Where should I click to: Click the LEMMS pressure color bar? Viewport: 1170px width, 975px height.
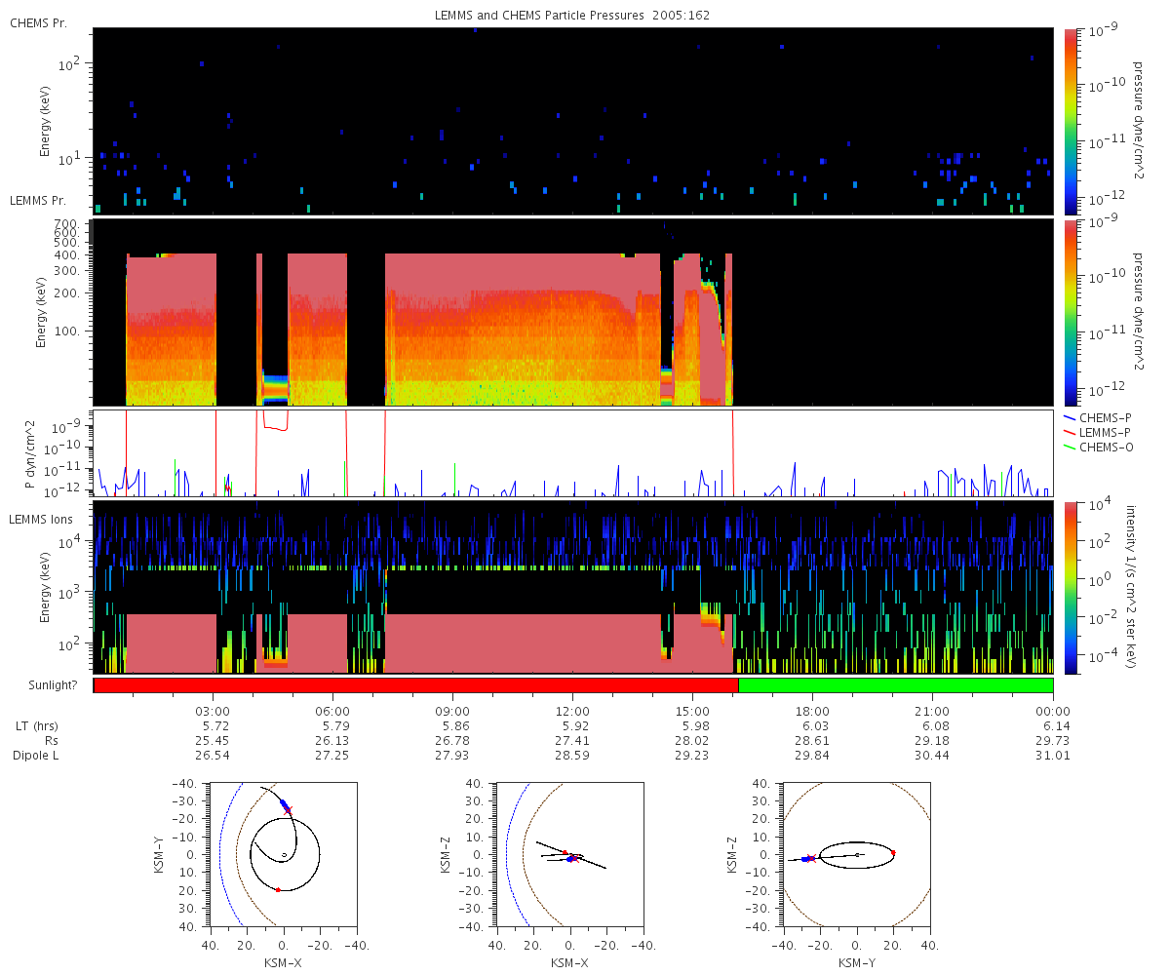coord(1072,312)
